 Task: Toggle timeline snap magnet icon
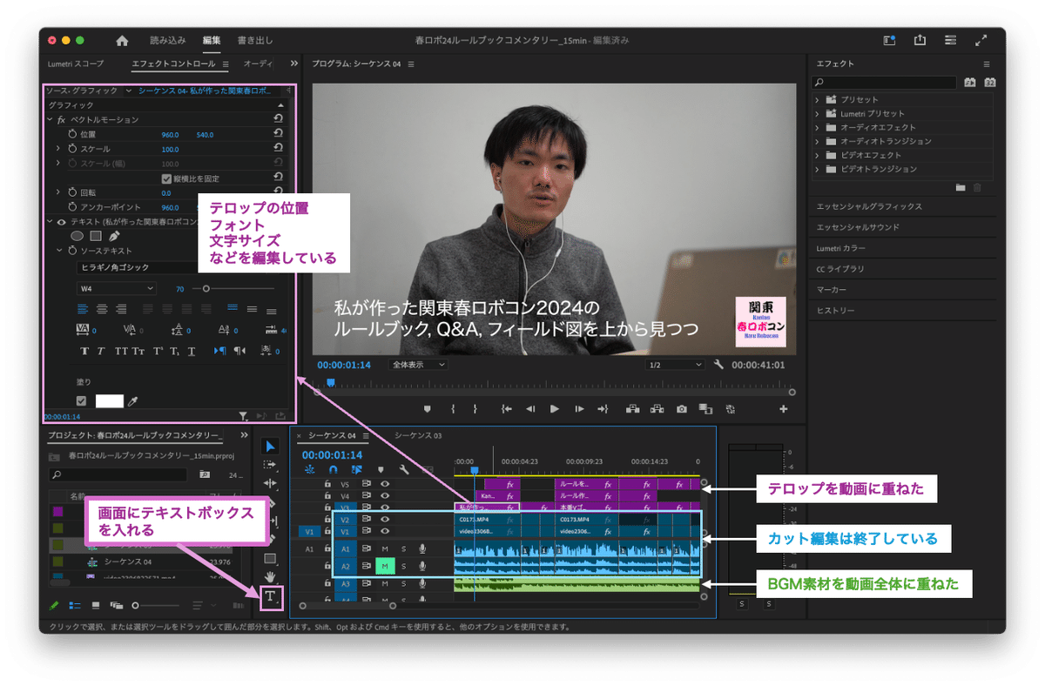[334, 469]
